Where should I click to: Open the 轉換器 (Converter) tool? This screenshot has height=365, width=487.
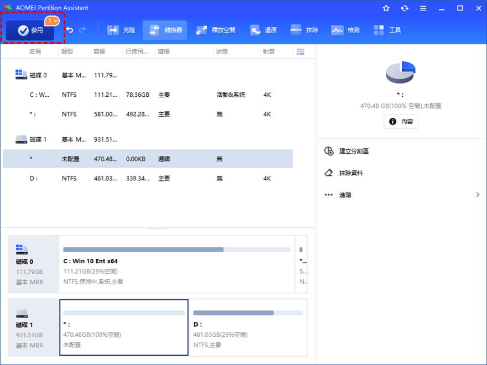click(x=165, y=30)
